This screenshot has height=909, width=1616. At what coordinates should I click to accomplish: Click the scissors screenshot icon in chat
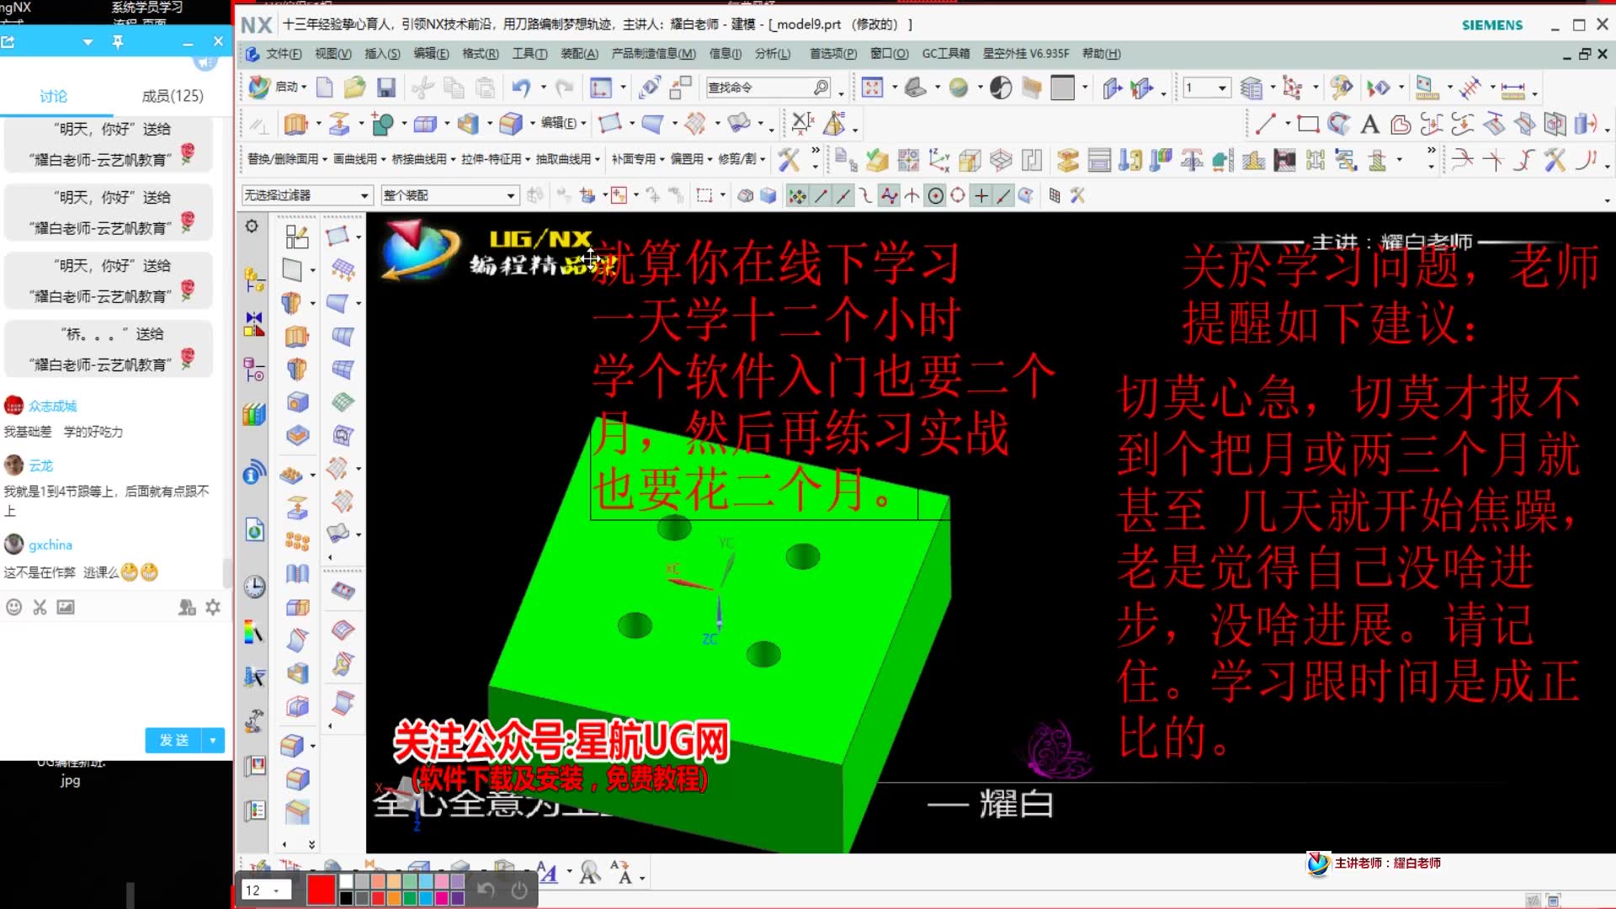point(40,607)
